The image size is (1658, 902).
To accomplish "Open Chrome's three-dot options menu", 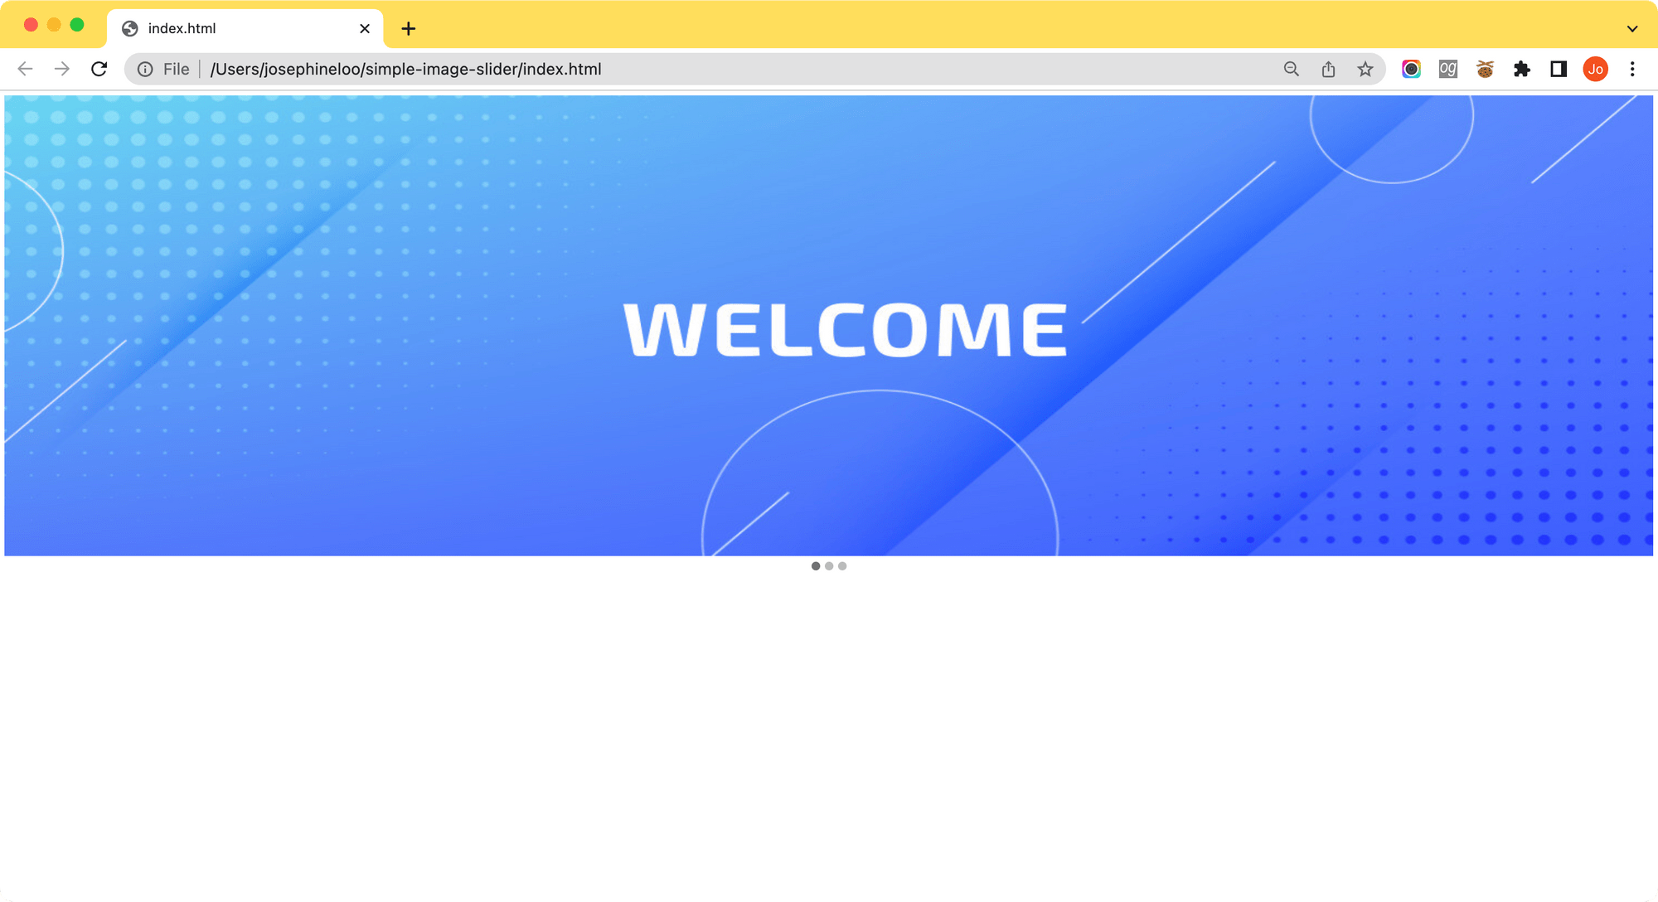I will coord(1632,69).
